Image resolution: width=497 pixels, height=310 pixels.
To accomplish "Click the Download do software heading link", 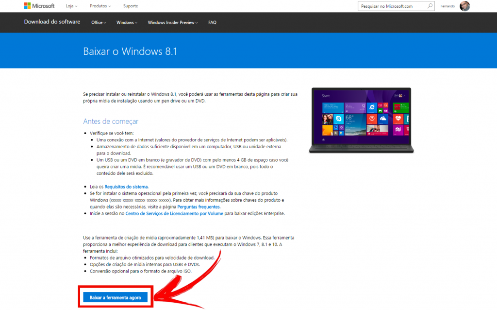I will (x=52, y=22).
